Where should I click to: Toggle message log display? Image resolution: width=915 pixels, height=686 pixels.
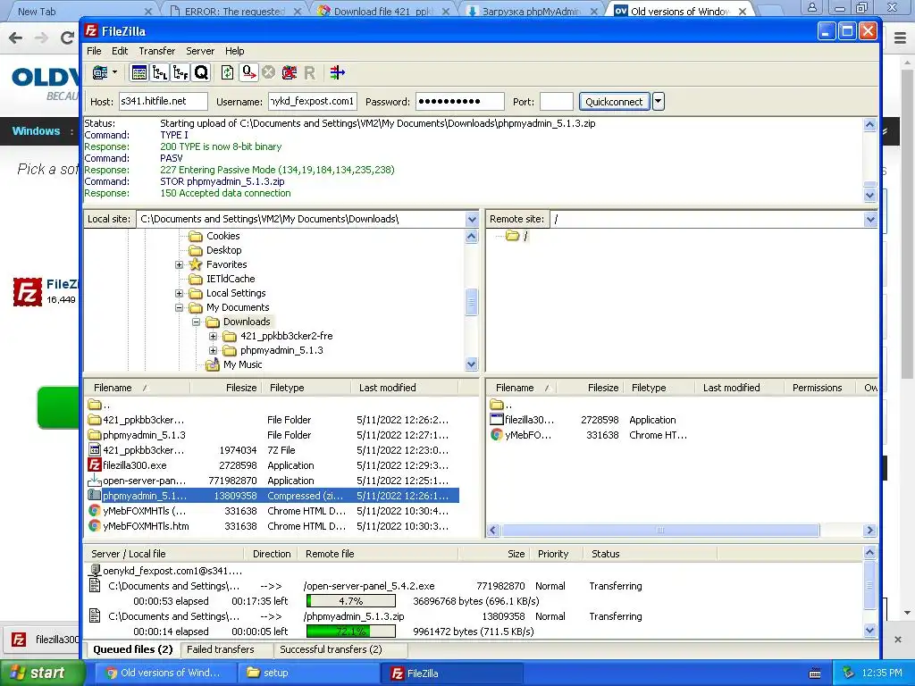(x=139, y=73)
